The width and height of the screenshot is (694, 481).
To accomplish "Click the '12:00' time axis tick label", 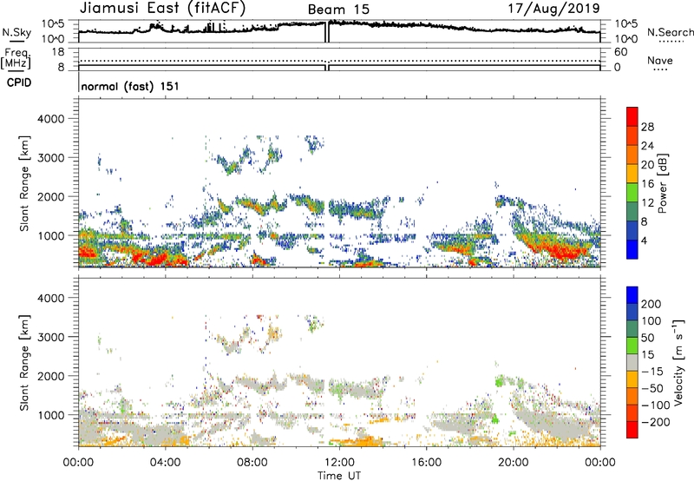I will tap(339, 463).
